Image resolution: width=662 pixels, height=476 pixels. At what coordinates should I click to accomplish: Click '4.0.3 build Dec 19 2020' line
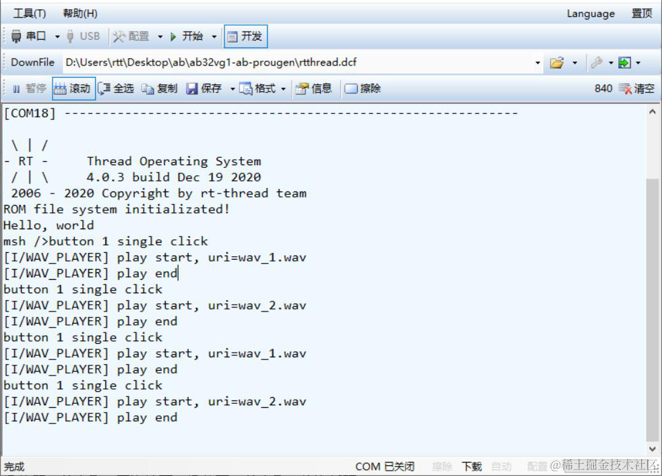173,177
